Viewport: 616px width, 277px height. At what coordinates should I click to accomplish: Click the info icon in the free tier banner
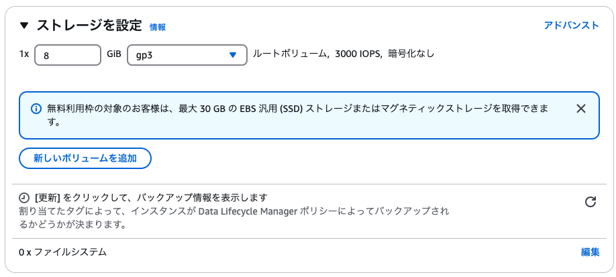(36, 109)
